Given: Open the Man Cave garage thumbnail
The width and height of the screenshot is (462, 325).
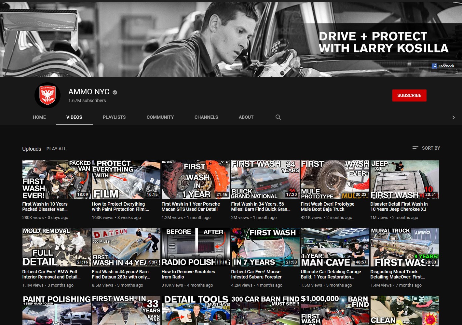Looking at the screenshot, I should [x=335, y=247].
